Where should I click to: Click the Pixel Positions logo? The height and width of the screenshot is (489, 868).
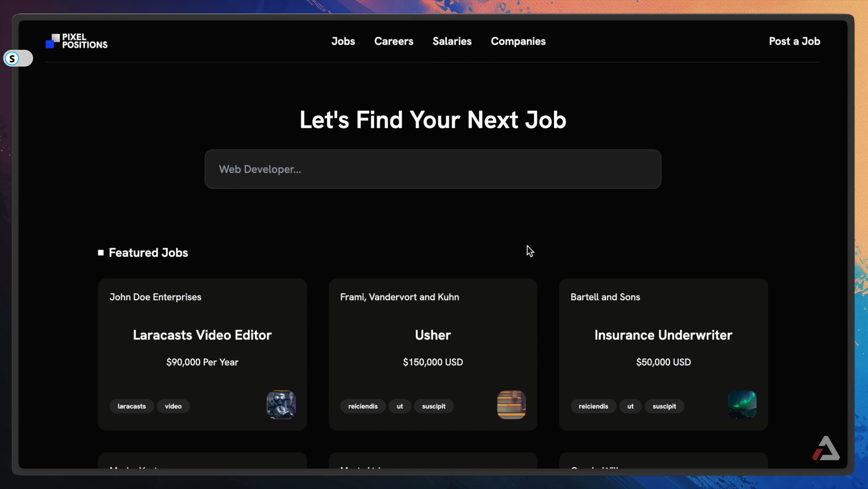point(77,41)
